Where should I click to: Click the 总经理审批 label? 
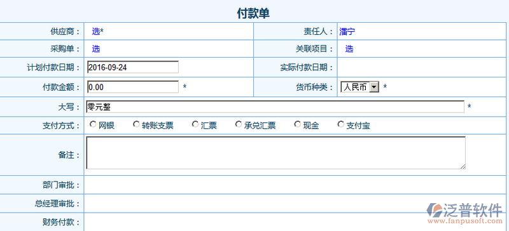57,204
